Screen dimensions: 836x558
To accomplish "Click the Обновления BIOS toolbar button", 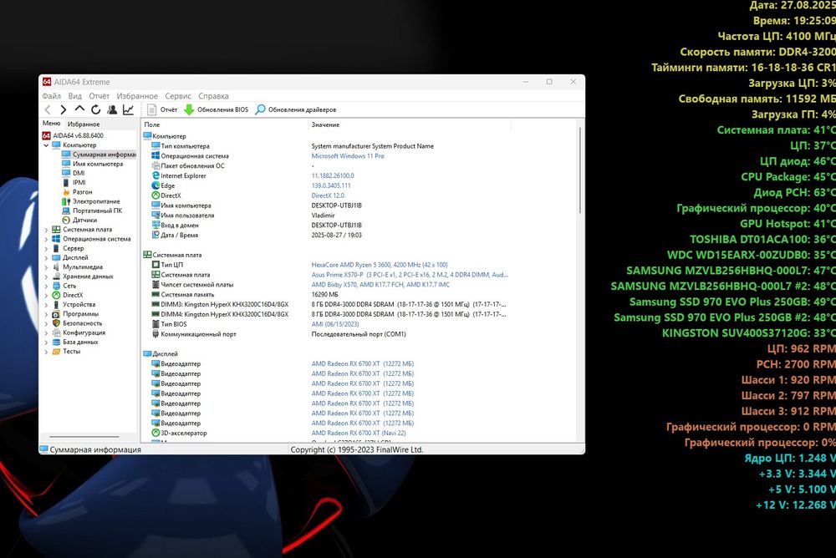I will (217, 109).
